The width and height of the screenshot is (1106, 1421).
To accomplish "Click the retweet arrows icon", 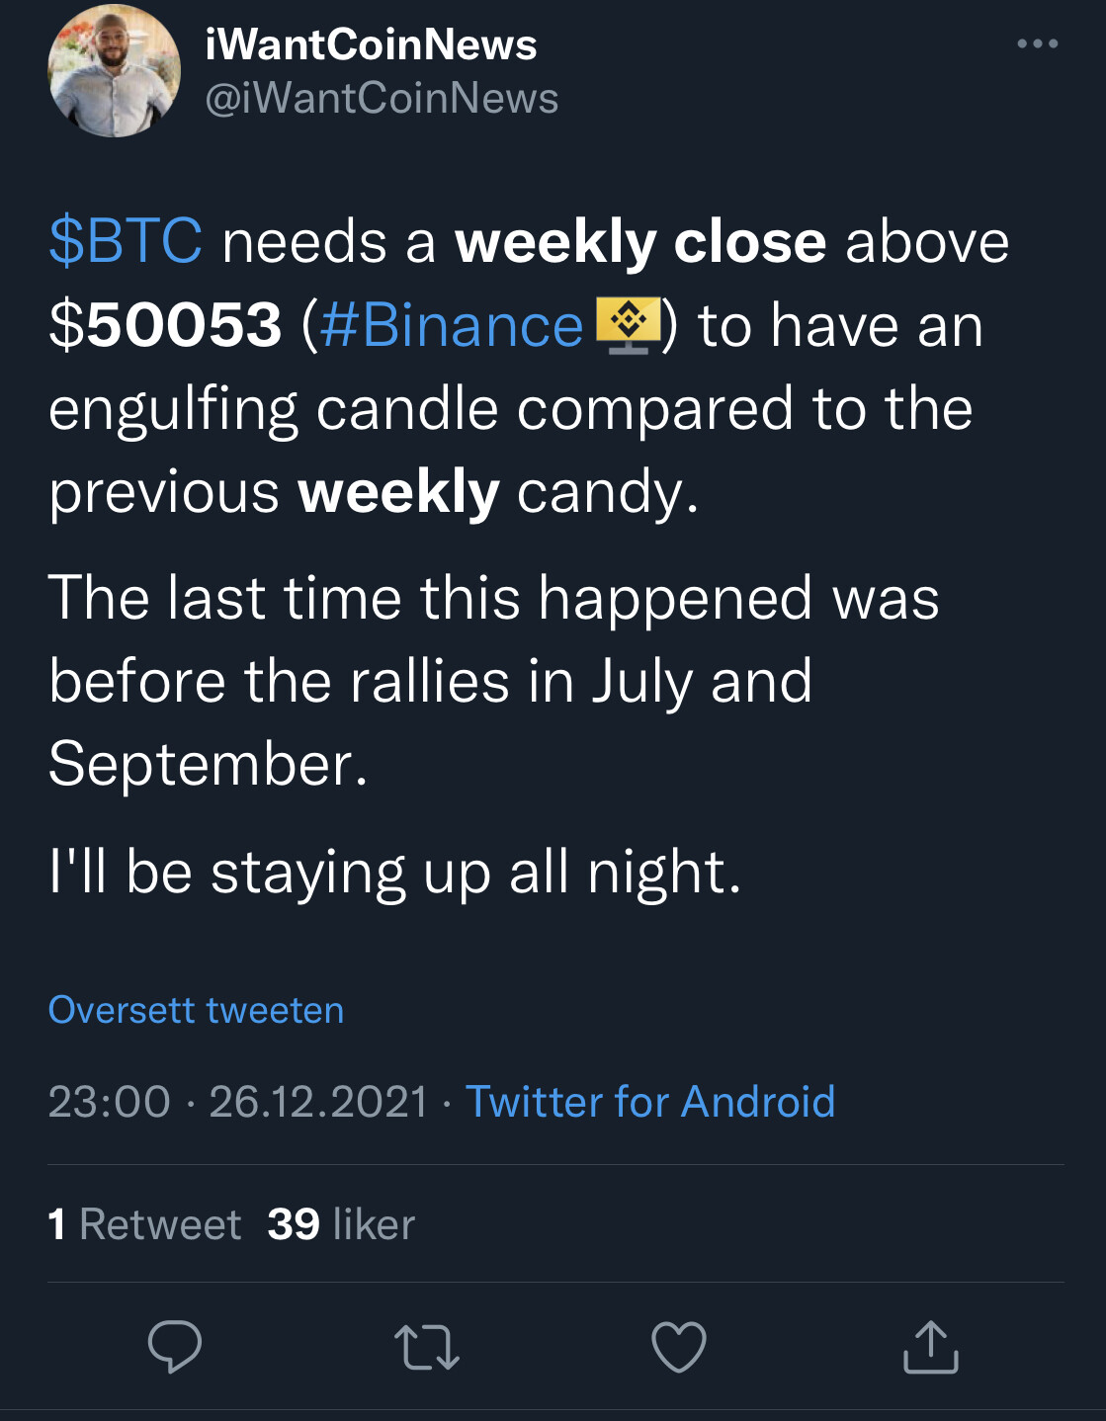I will 426,1347.
